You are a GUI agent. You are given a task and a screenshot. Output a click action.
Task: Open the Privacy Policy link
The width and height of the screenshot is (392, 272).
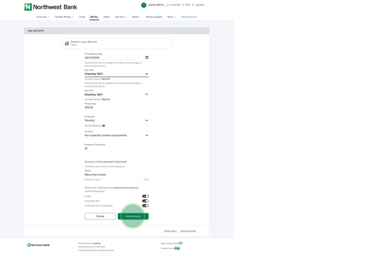[170, 231]
